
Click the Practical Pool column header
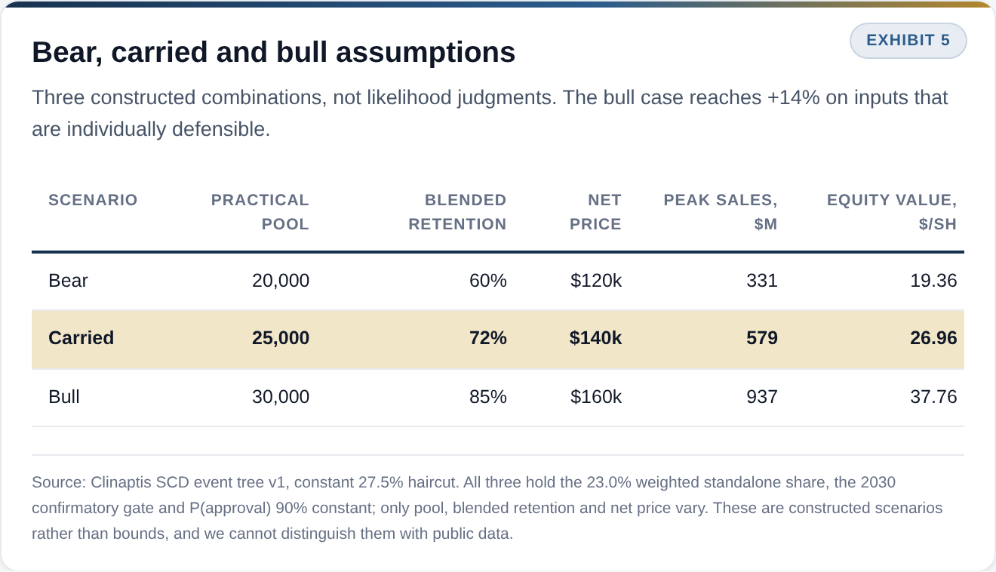click(260, 212)
